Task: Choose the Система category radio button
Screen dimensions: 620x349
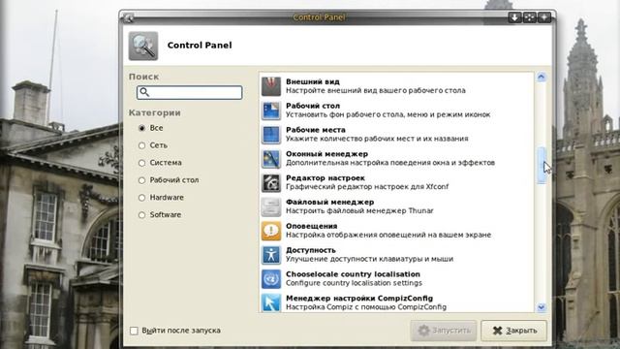Action: [x=141, y=163]
